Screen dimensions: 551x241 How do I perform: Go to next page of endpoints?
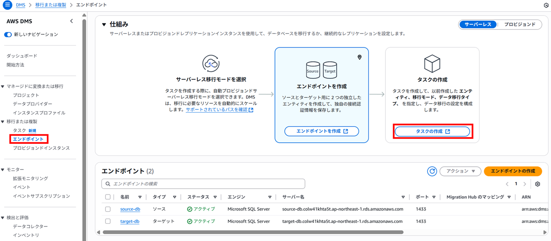524,184
